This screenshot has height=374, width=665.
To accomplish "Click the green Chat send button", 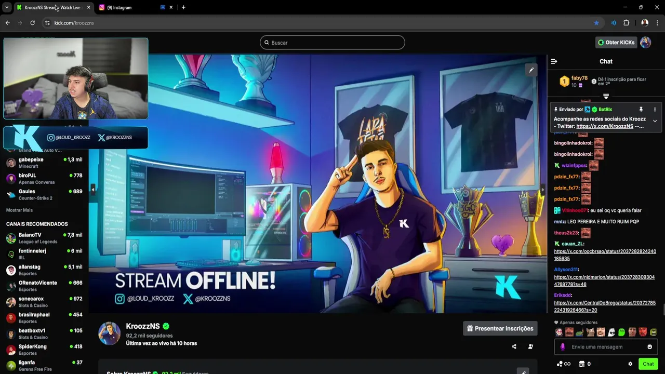I will [x=648, y=364].
